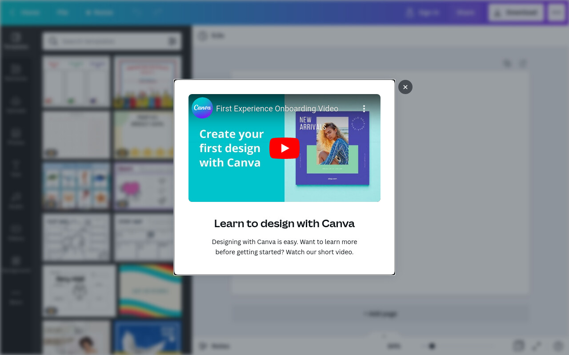Play the First Experience Onboarding Video
Viewport: 569px width, 355px height.
284,148
